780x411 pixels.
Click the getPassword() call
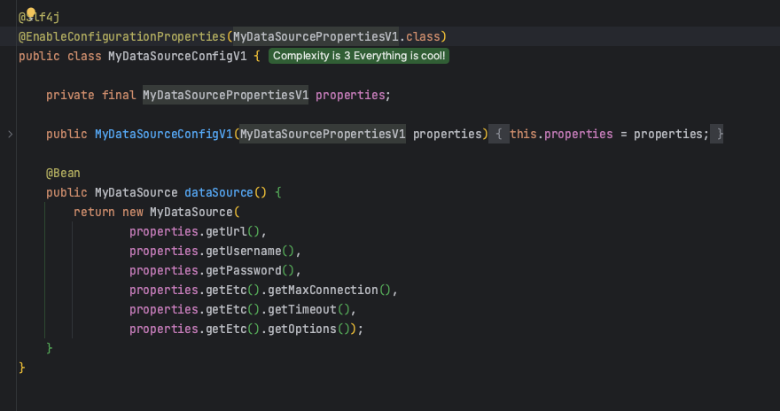[250, 270]
